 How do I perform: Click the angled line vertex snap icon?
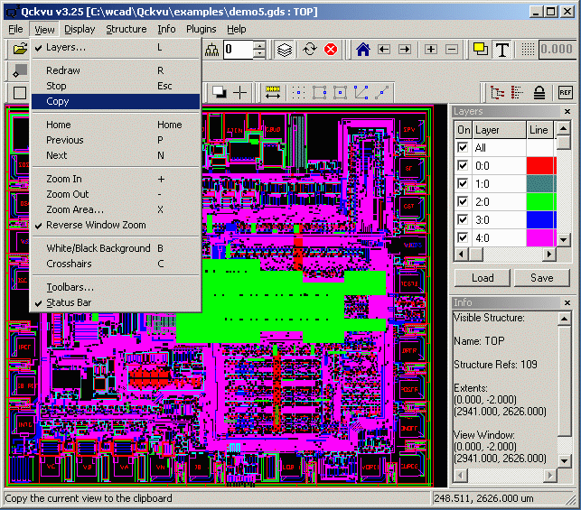(x=361, y=93)
